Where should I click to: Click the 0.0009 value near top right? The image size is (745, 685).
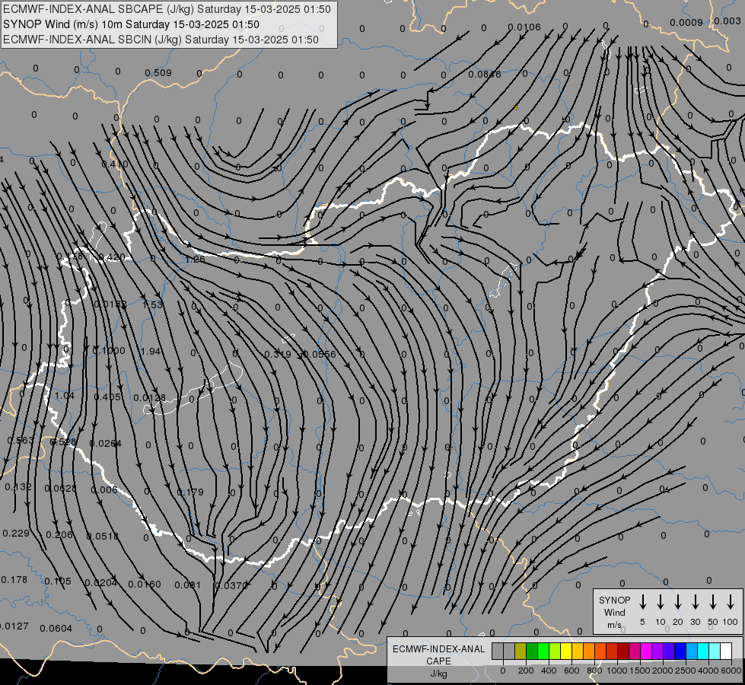pos(686,22)
